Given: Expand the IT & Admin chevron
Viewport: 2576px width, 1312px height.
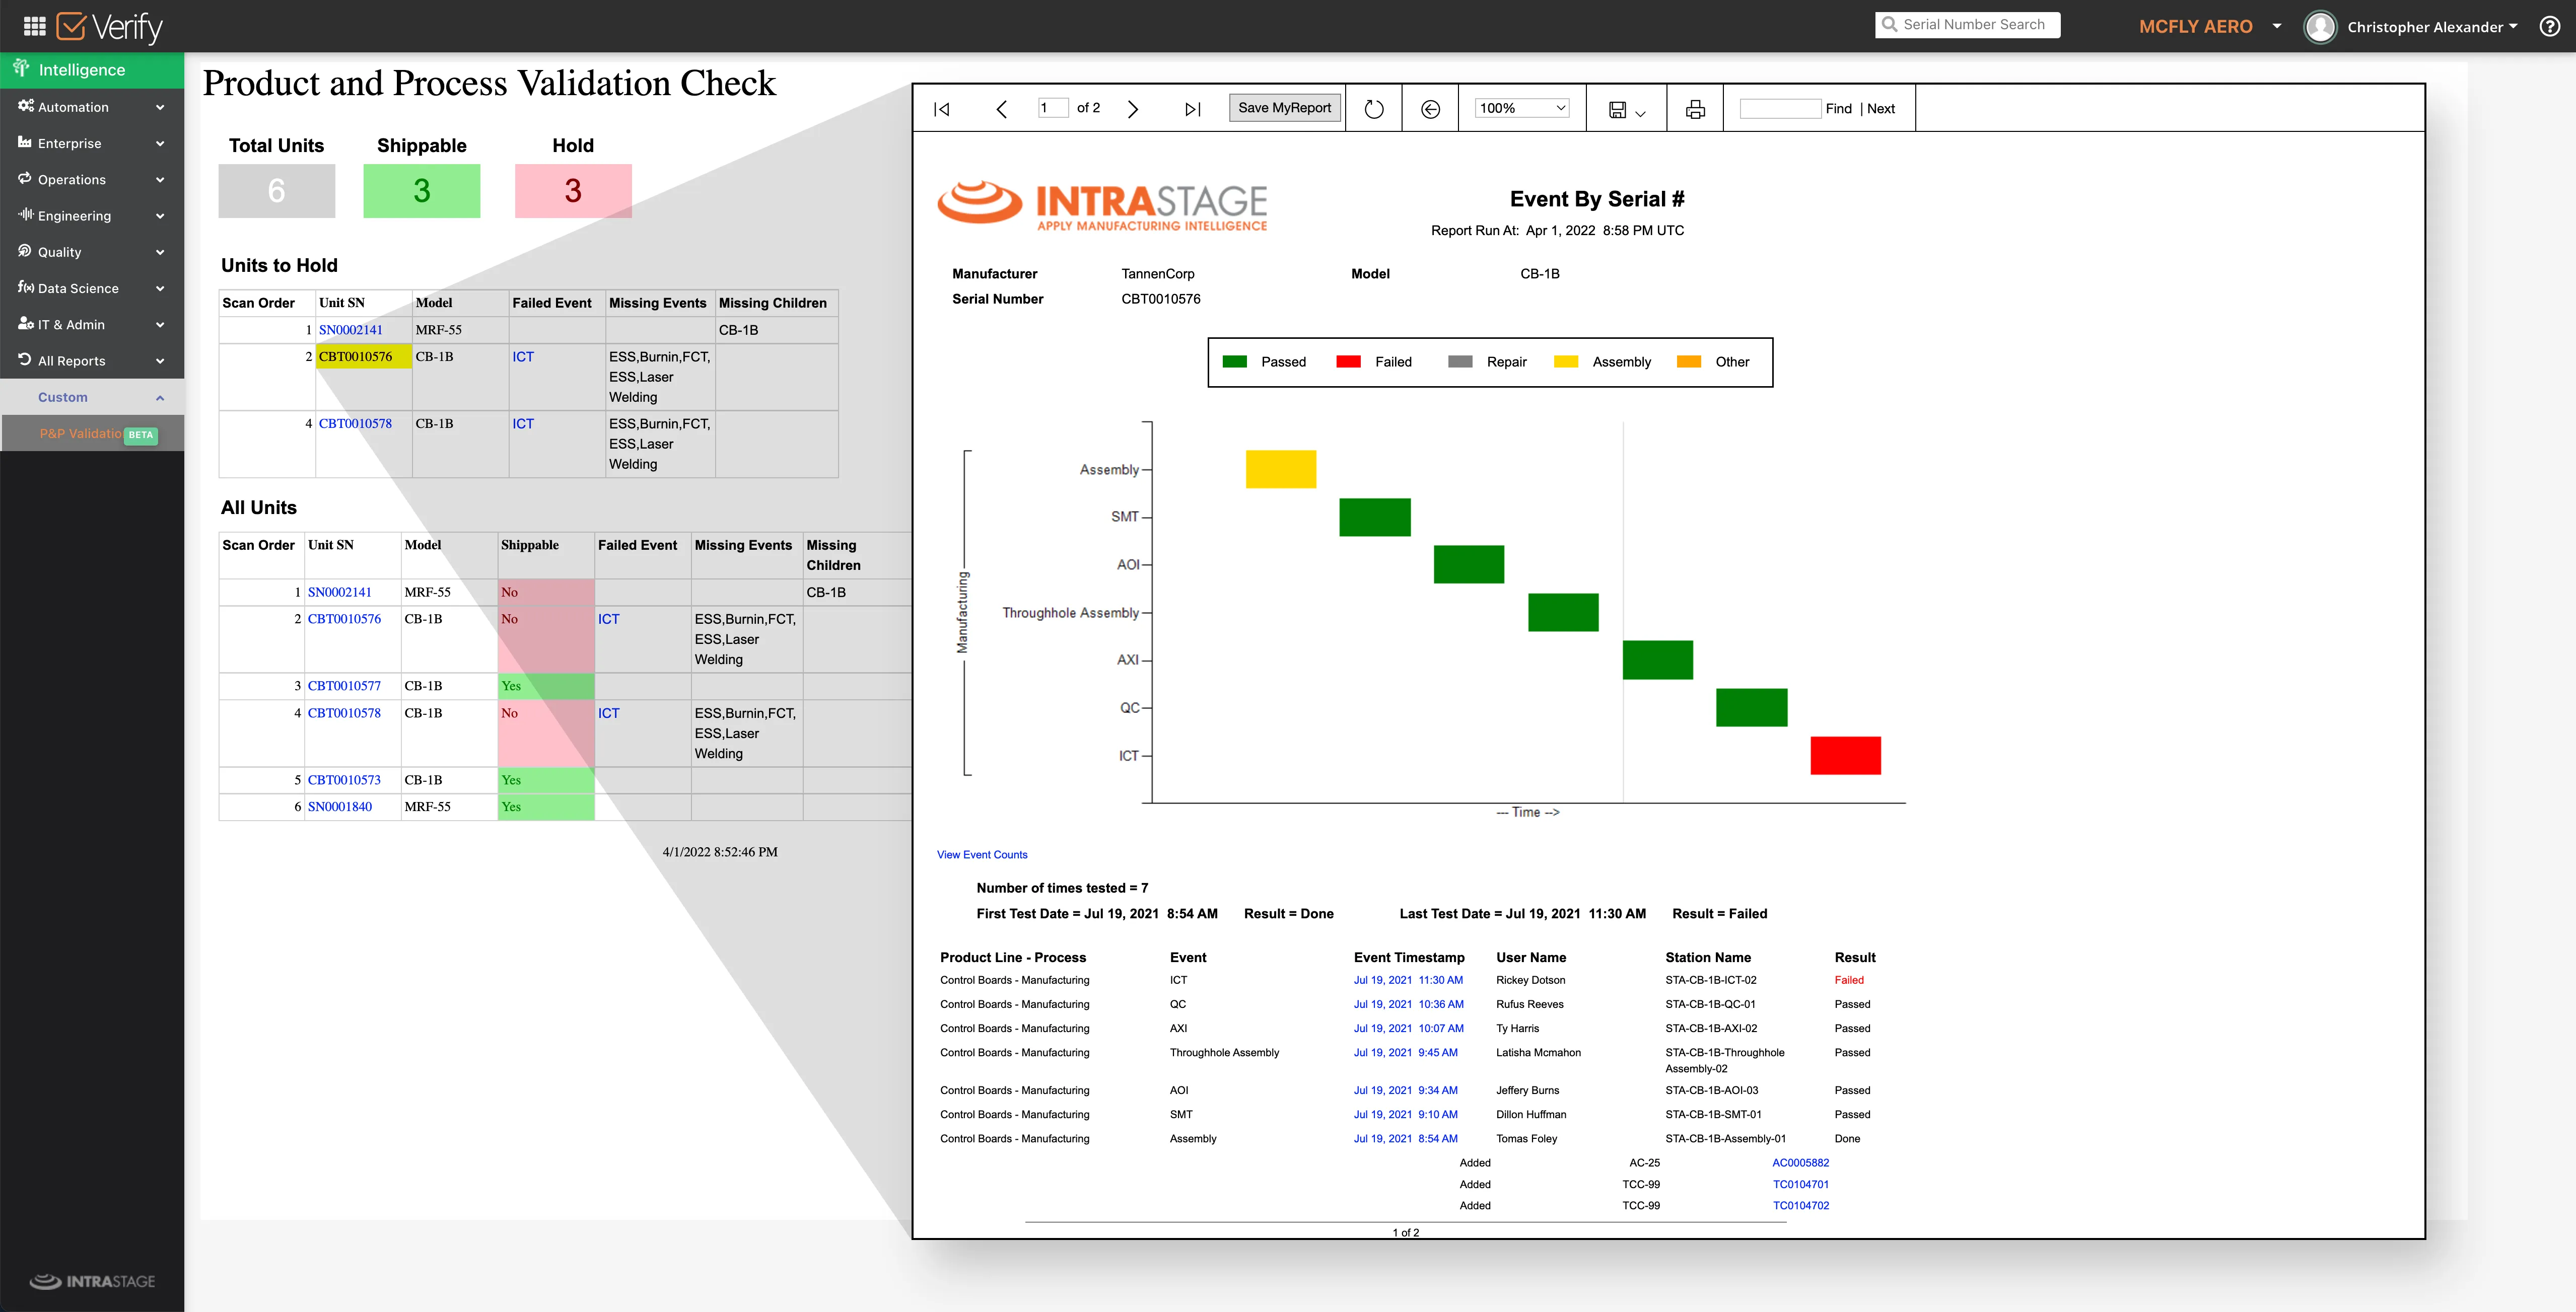Looking at the screenshot, I should (x=160, y=325).
